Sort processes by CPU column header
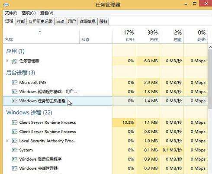Image resolution: width=212 pixels, height=174 pixels. coord(124,36)
